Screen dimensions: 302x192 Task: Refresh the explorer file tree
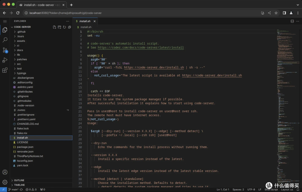tap(65, 27)
